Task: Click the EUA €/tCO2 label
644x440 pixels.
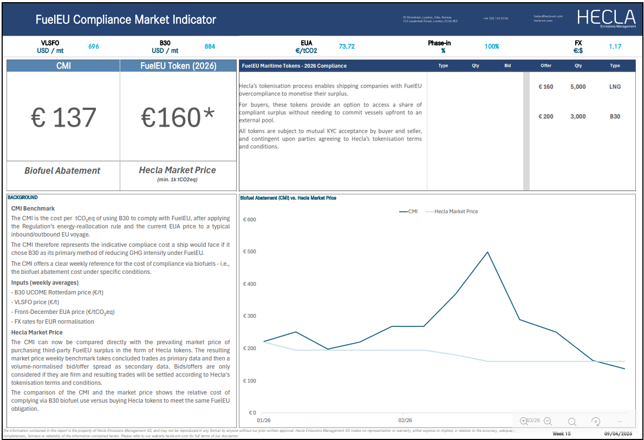Action: coord(307,47)
